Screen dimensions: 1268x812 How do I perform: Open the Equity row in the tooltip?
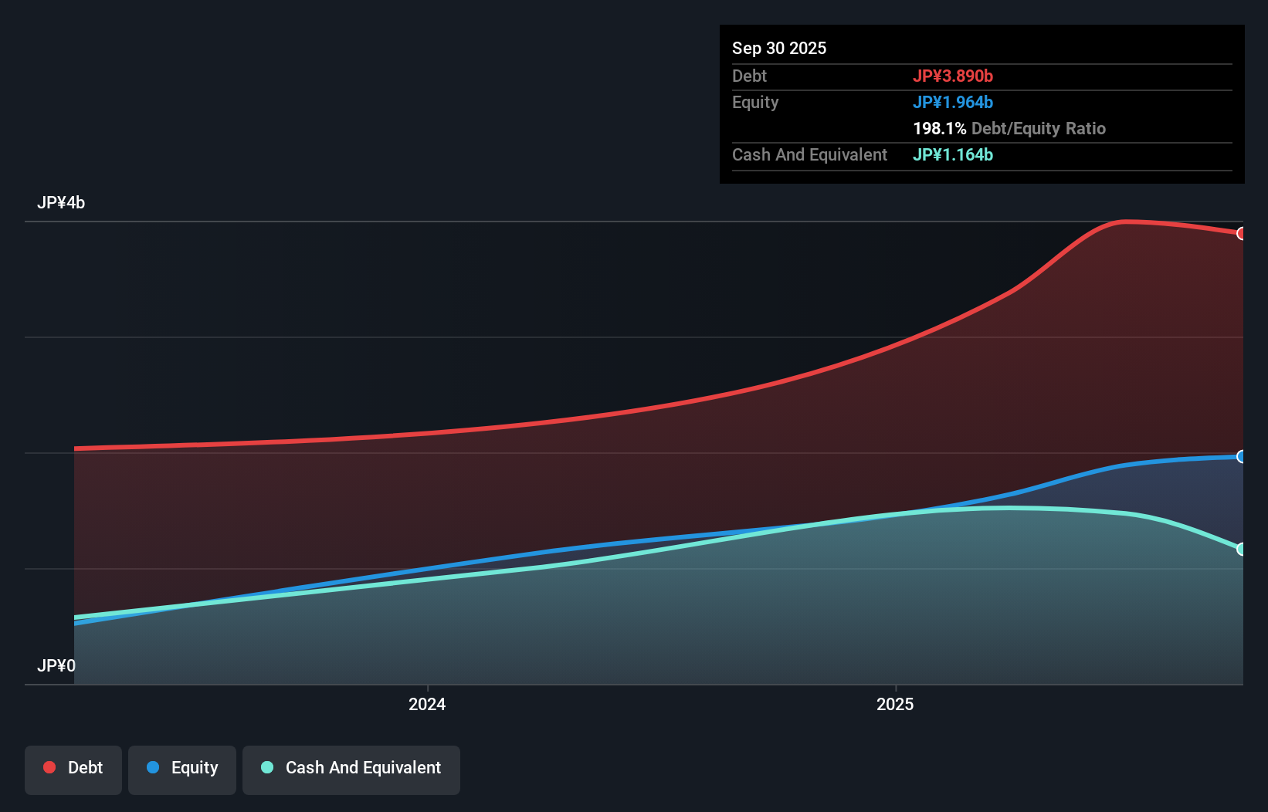(754, 102)
